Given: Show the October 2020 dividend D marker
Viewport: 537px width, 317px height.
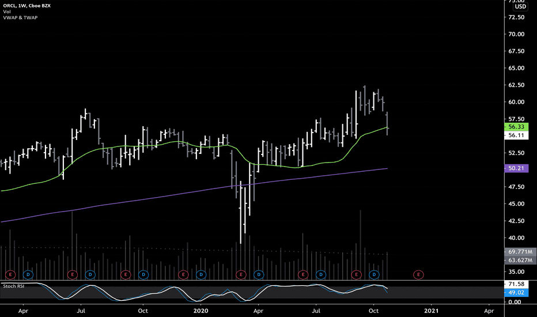Looking at the screenshot, I should [374, 274].
